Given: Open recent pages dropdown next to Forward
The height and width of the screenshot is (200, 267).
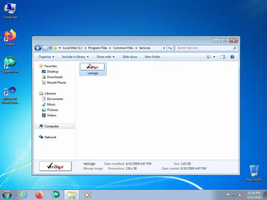Looking at the screenshot, I should [50, 48].
